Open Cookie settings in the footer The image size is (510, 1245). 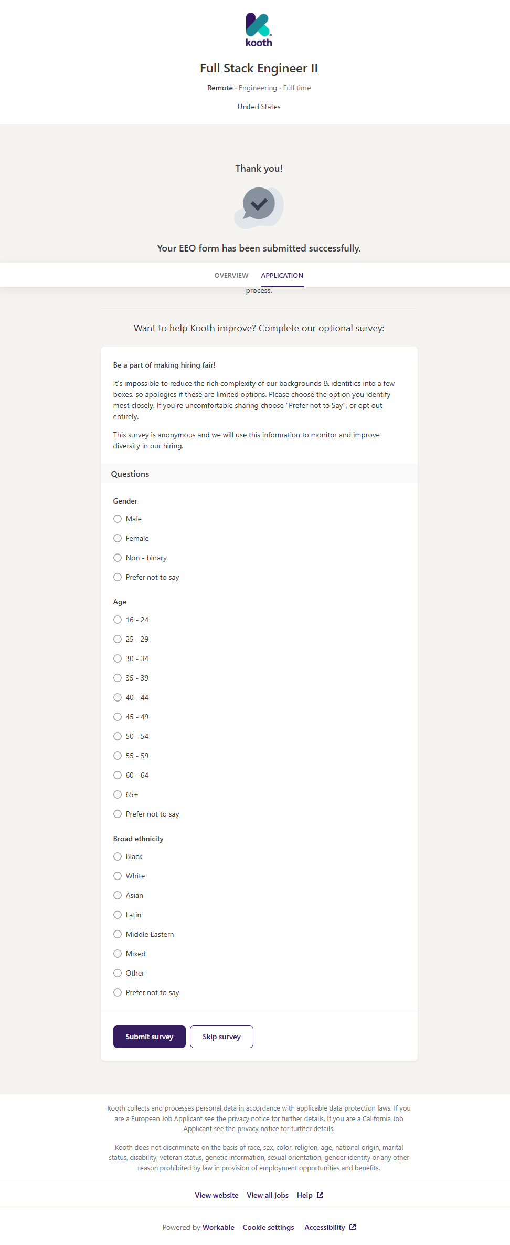(x=268, y=1227)
